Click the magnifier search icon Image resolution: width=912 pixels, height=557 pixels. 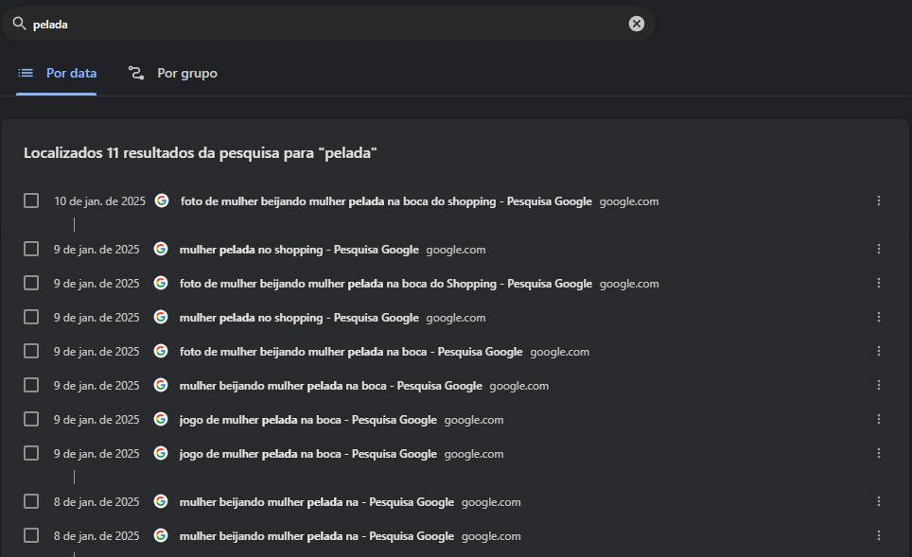(19, 24)
